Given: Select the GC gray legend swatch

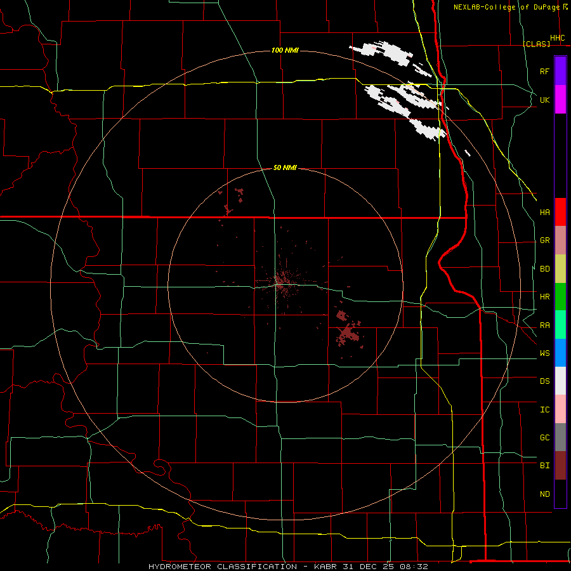Looking at the screenshot, I should pyautogui.click(x=560, y=437).
